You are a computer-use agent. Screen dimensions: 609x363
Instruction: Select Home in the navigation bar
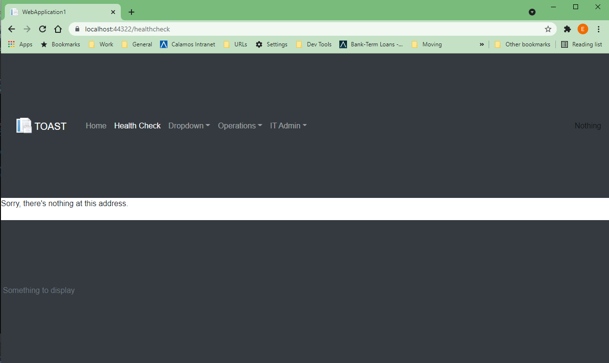click(x=96, y=126)
